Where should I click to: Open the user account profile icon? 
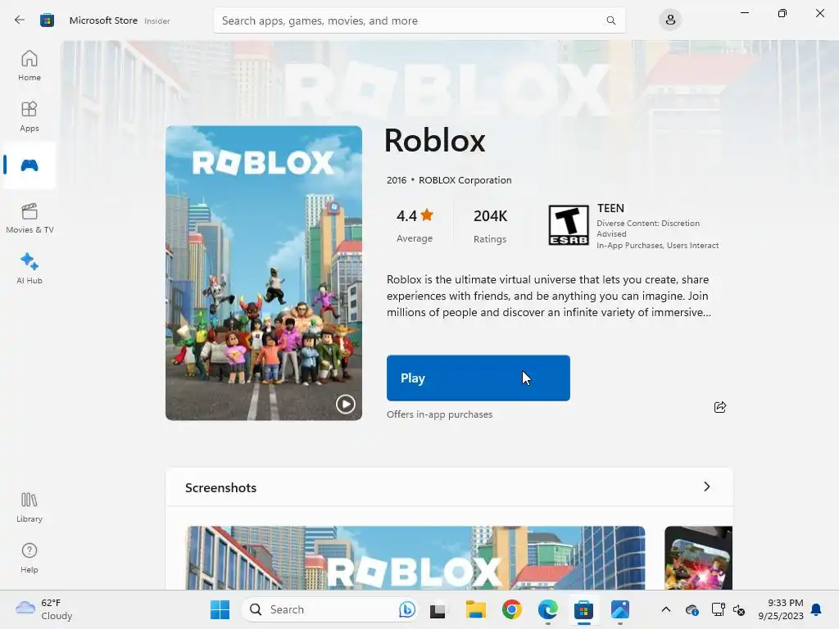(670, 20)
